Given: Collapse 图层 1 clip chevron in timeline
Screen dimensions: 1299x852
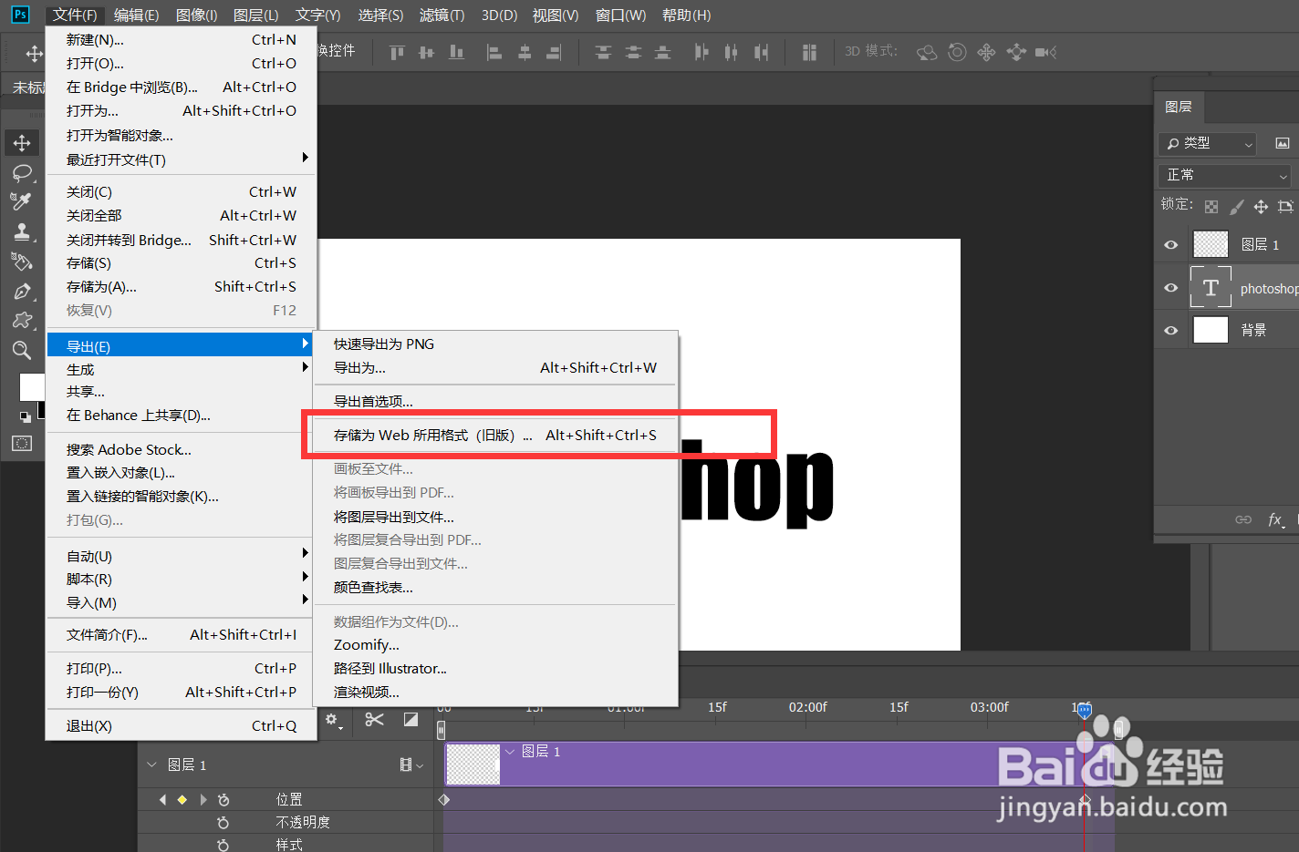Looking at the screenshot, I should [x=510, y=752].
